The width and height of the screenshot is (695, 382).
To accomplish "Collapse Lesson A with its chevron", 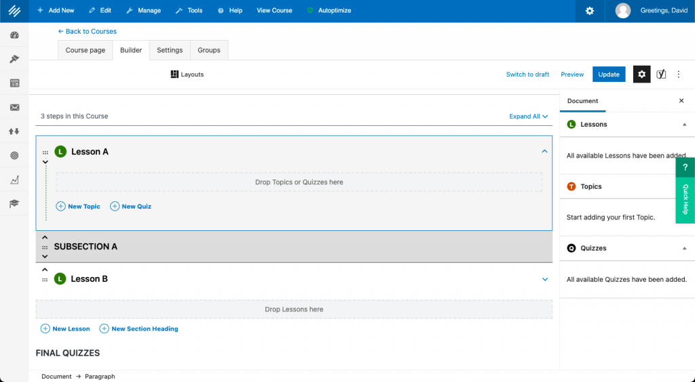I will pyautogui.click(x=544, y=152).
